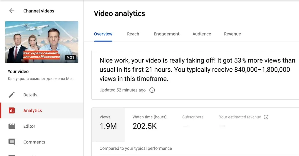Click the Video analytics heading
The height and width of the screenshot is (156, 299).
(x=119, y=14)
